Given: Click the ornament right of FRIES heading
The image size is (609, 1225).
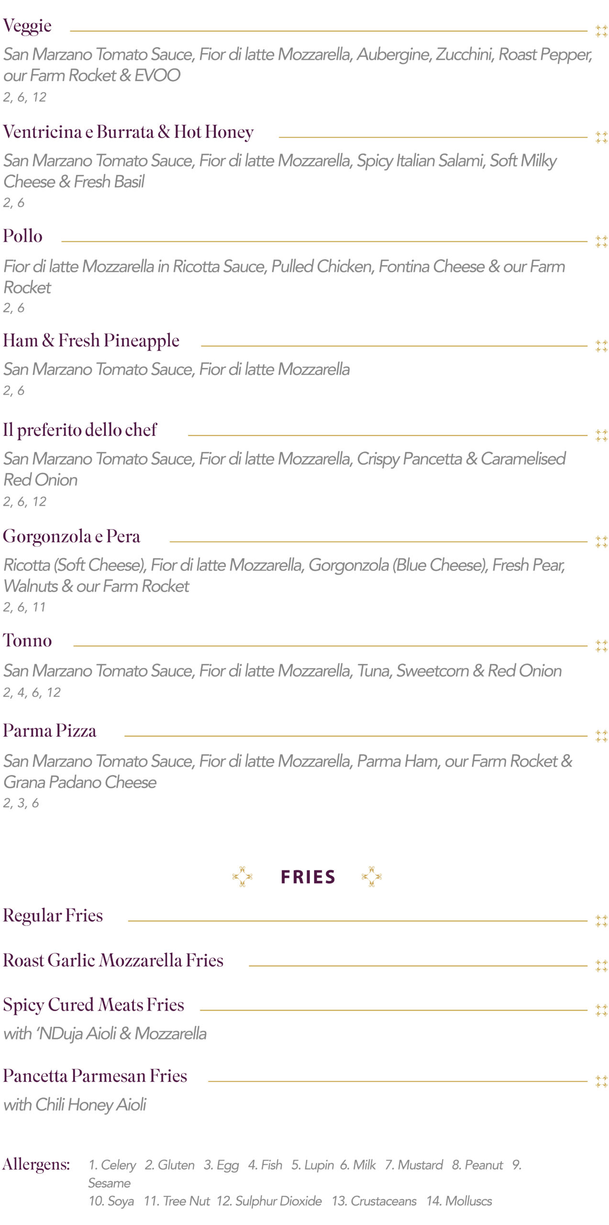Looking at the screenshot, I should [x=372, y=877].
